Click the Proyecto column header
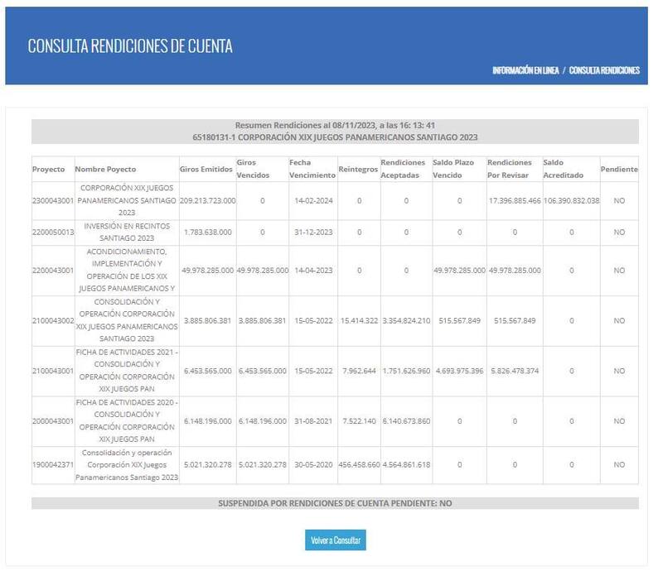The width and height of the screenshot is (663, 576). (49, 169)
